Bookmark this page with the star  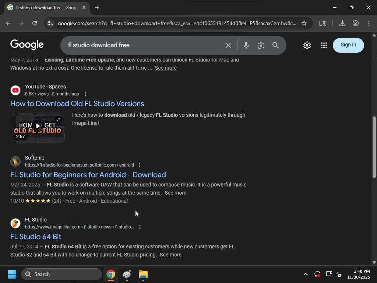click(x=304, y=23)
